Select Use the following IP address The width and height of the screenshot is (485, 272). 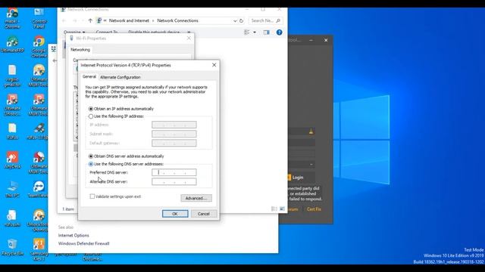pyautogui.click(x=91, y=116)
